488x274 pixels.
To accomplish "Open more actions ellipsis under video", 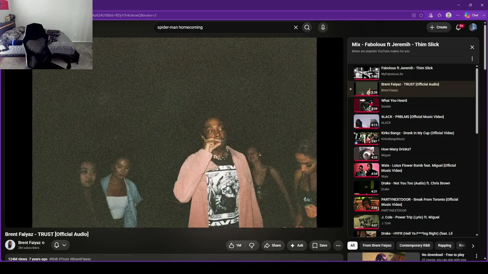I will [x=338, y=245].
